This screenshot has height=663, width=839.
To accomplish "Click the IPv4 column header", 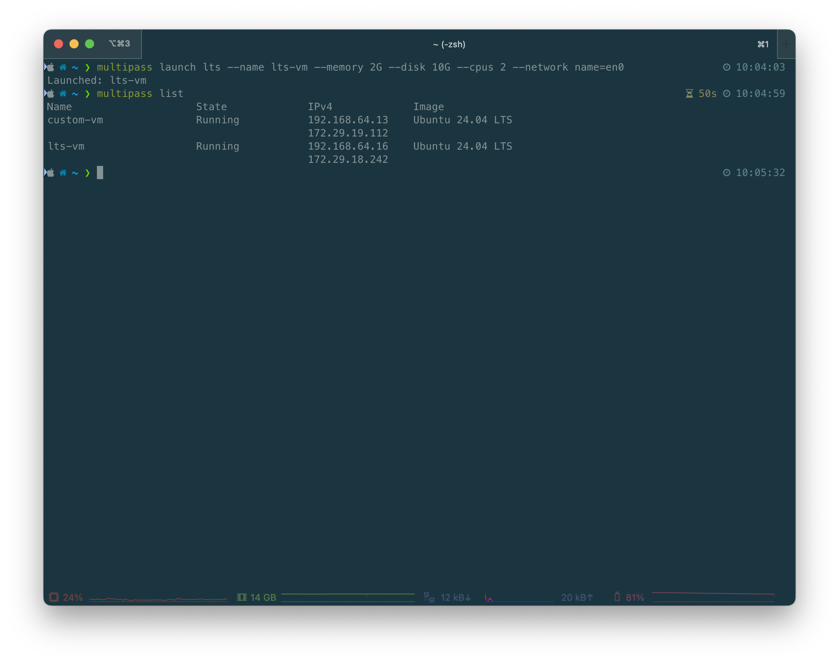I will 320,107.
